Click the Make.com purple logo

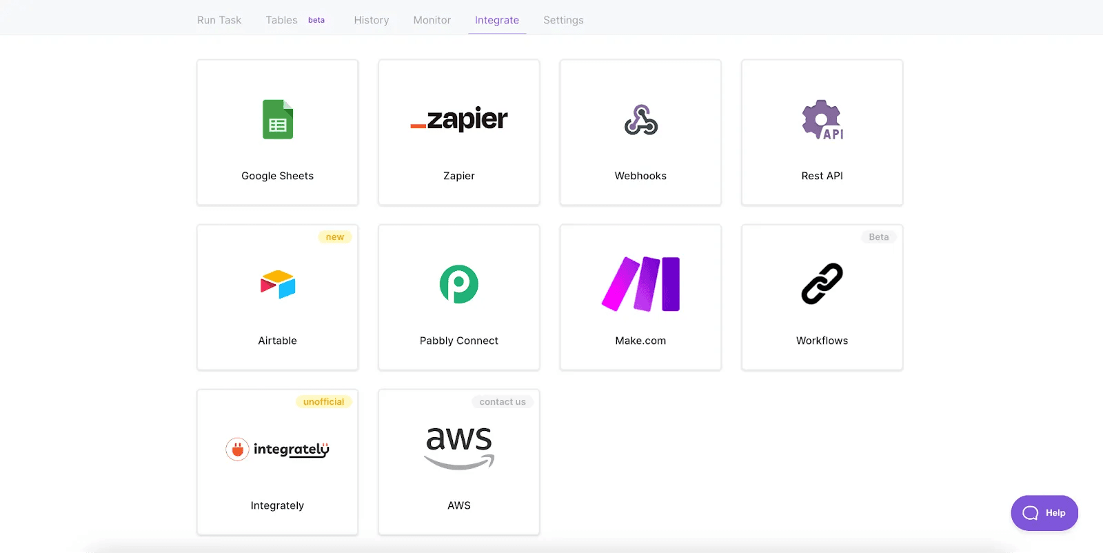(x=641, y=284)
